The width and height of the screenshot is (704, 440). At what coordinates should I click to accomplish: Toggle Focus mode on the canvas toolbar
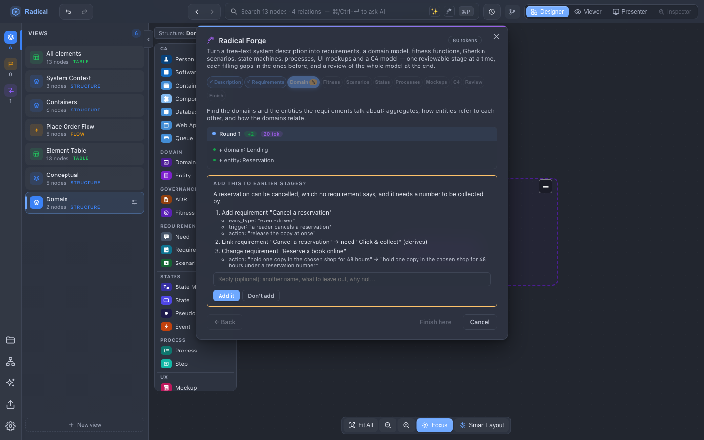(x=435, y=425)
